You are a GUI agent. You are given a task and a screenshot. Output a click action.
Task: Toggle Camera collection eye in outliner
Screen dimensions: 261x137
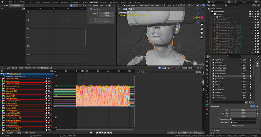tap(253, 14)
